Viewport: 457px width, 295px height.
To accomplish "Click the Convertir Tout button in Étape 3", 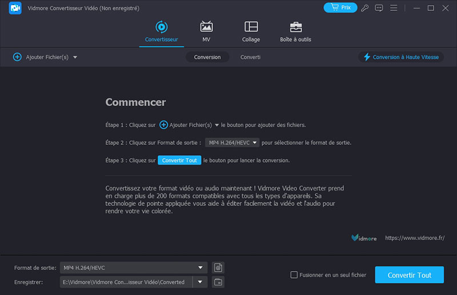I will (x=179, y=160).
